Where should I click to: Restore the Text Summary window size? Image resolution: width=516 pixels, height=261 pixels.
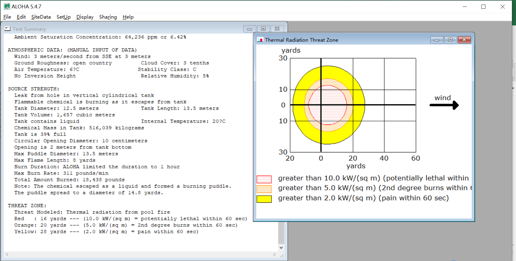coord(263,29)
